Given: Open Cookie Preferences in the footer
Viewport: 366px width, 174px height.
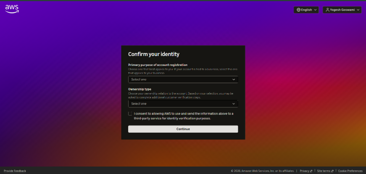Looking at the screenshot, I should tap(350, 171).
